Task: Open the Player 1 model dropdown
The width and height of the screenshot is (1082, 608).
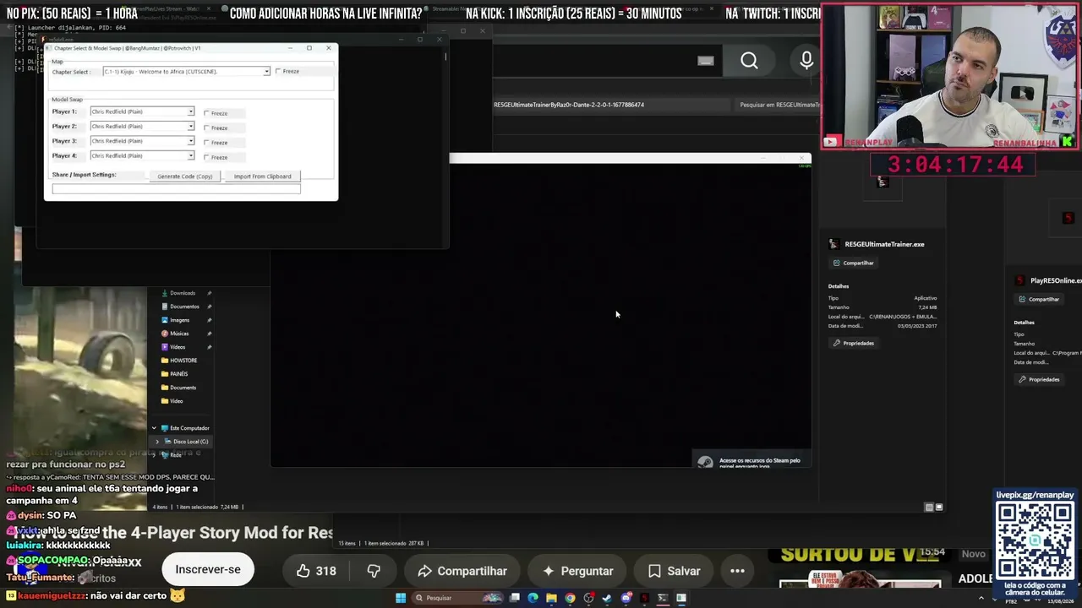Action: [142, 111]
